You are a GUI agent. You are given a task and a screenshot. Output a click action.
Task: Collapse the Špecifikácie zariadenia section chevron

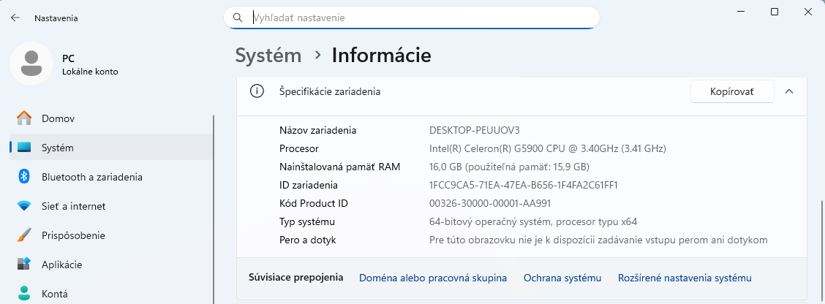[788, 91]
